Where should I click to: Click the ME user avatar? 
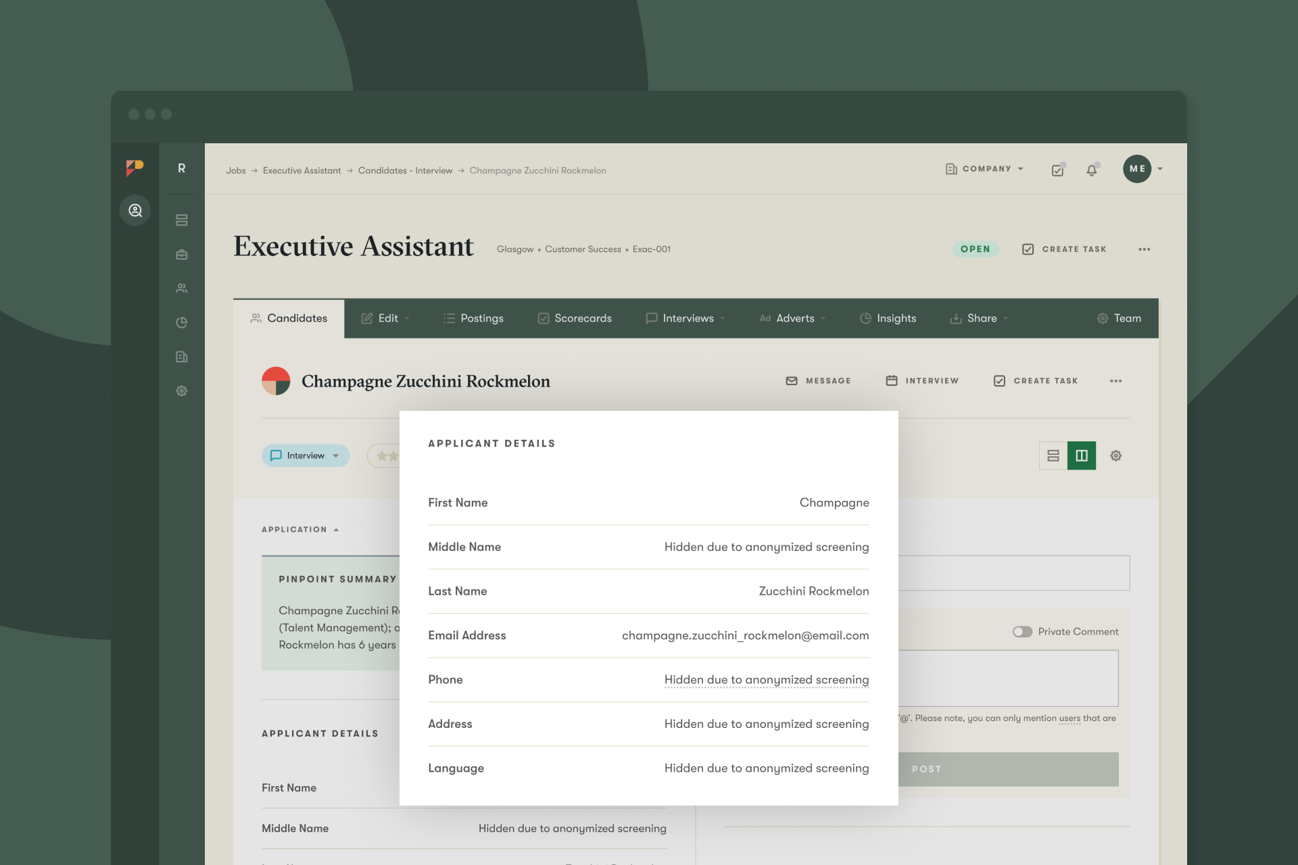(x=1137, y=169)
